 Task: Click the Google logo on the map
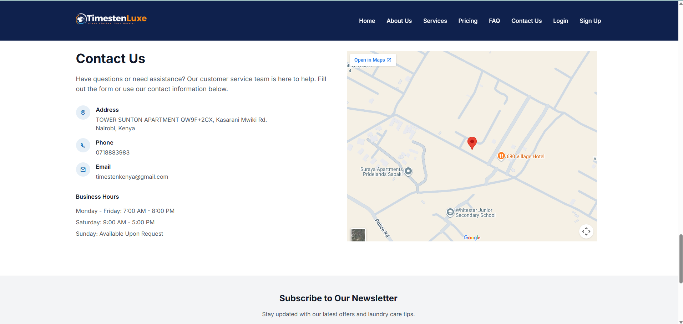click(472, 237)
